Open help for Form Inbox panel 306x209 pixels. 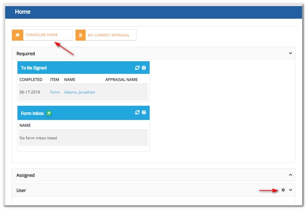click(144, 112)
